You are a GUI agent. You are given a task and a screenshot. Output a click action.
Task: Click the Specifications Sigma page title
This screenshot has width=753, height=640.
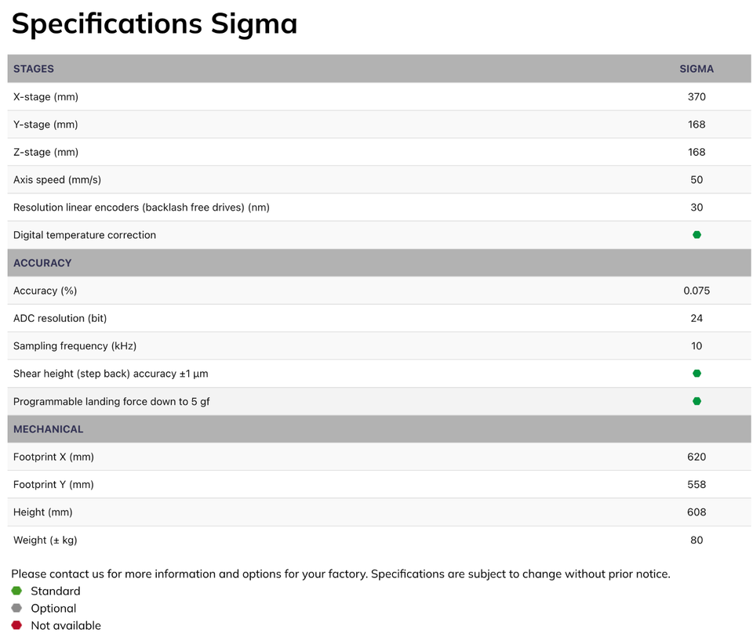155,24
